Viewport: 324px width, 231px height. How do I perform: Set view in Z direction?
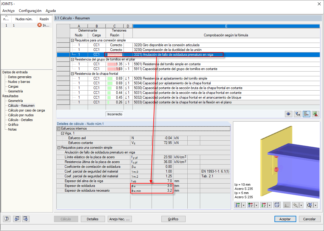coord(264,205)
